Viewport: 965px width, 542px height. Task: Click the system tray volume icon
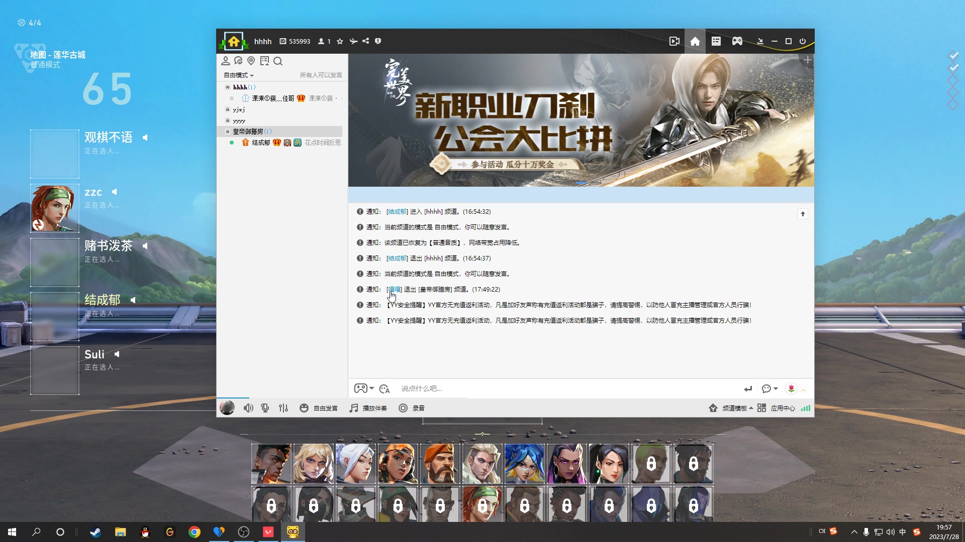click(891, 532)
